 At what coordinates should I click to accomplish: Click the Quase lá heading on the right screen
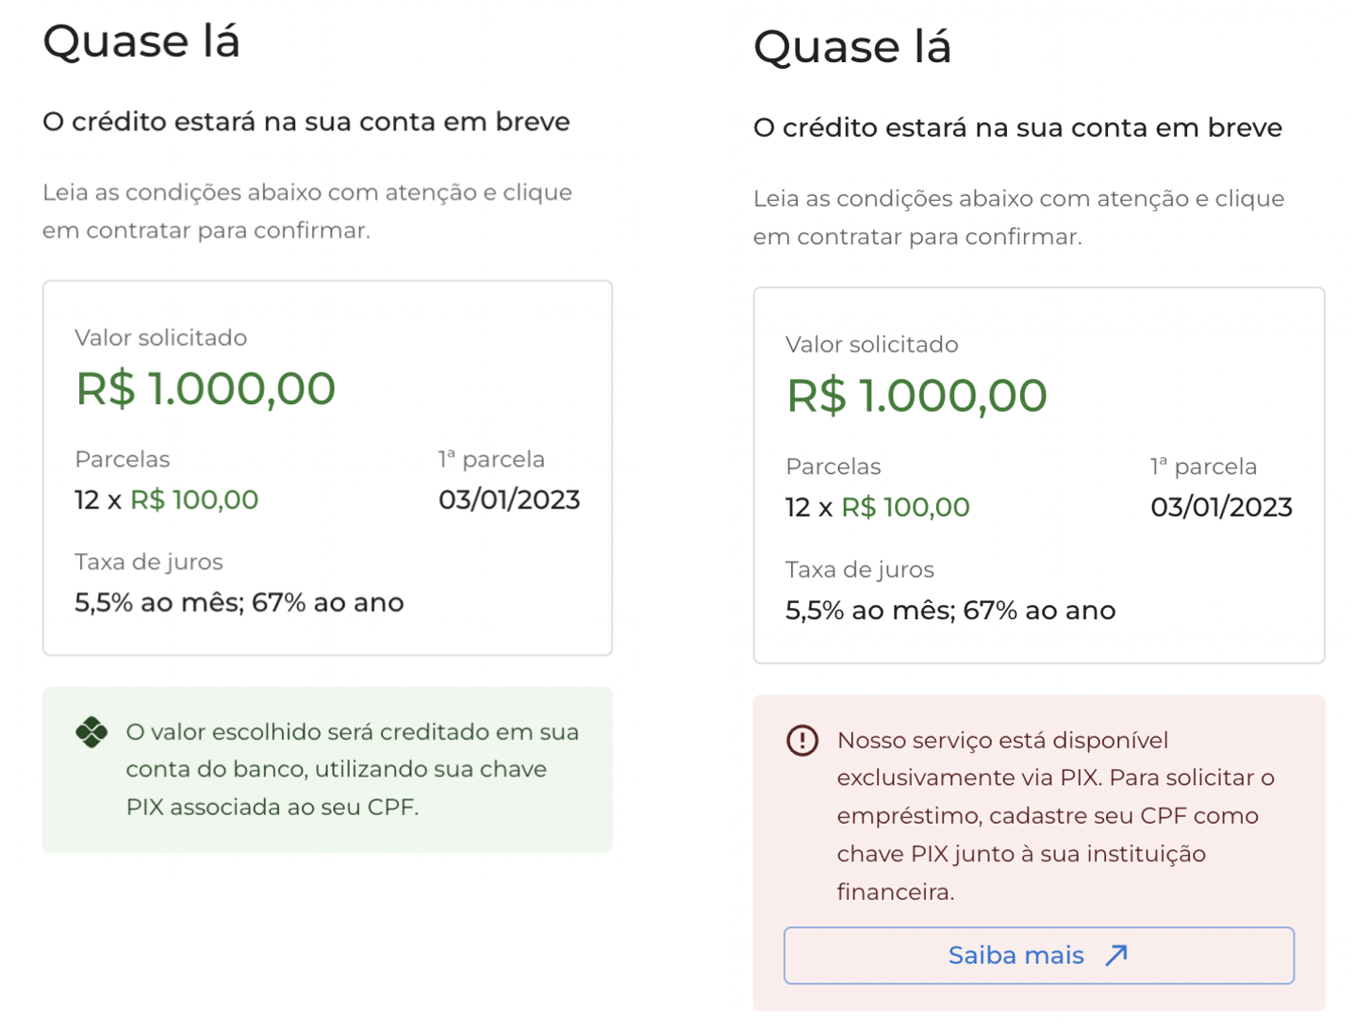852,47
